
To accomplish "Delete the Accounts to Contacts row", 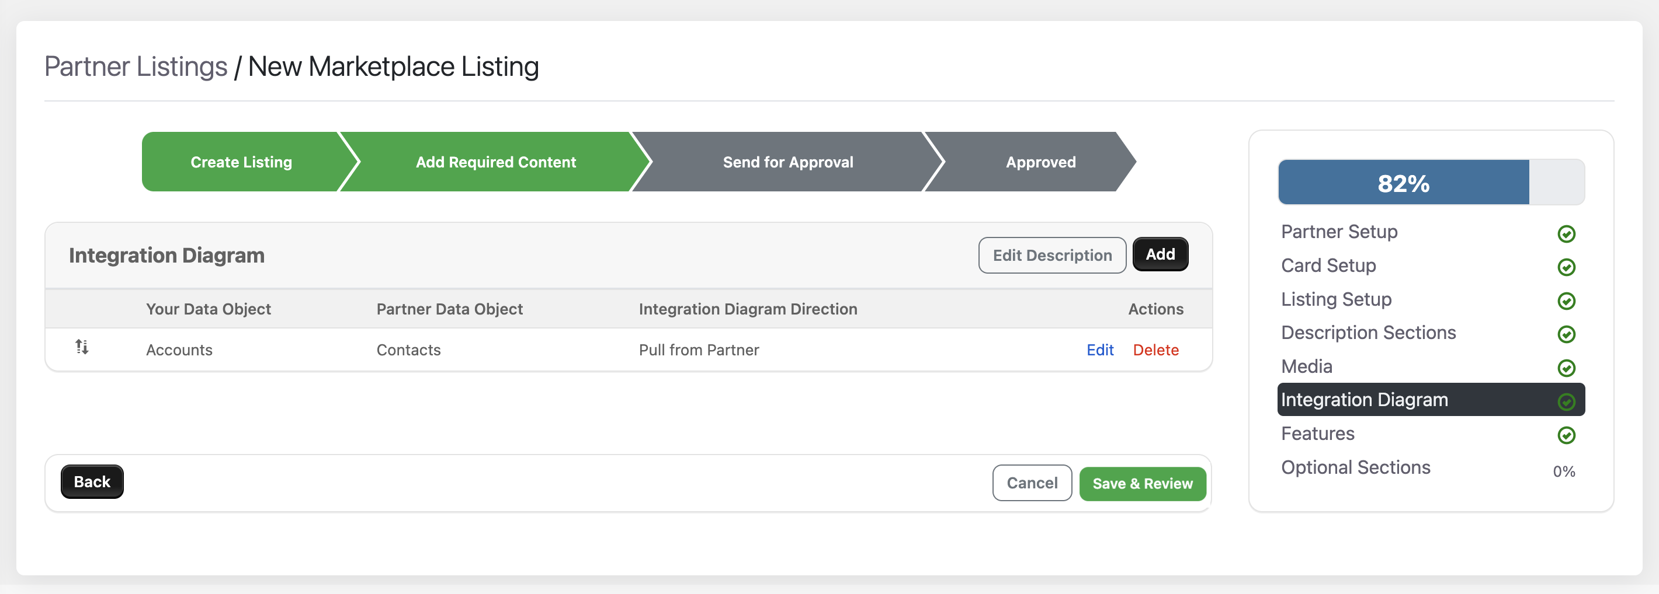I will click(x=1155, y=350).
